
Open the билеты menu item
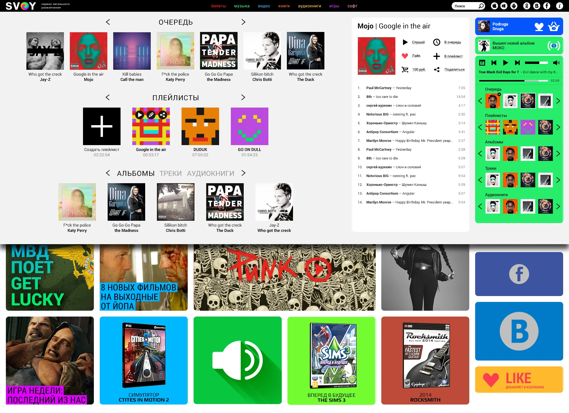click(219, 6)
